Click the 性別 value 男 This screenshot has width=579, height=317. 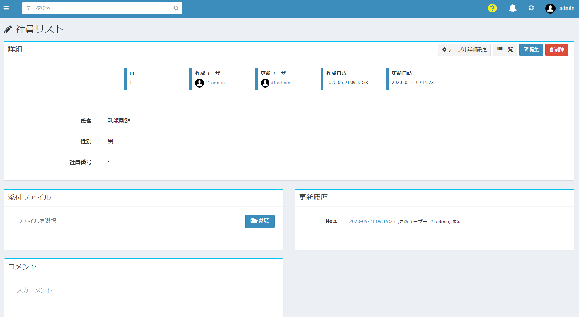pyautogui.click(x=111, y=142)
